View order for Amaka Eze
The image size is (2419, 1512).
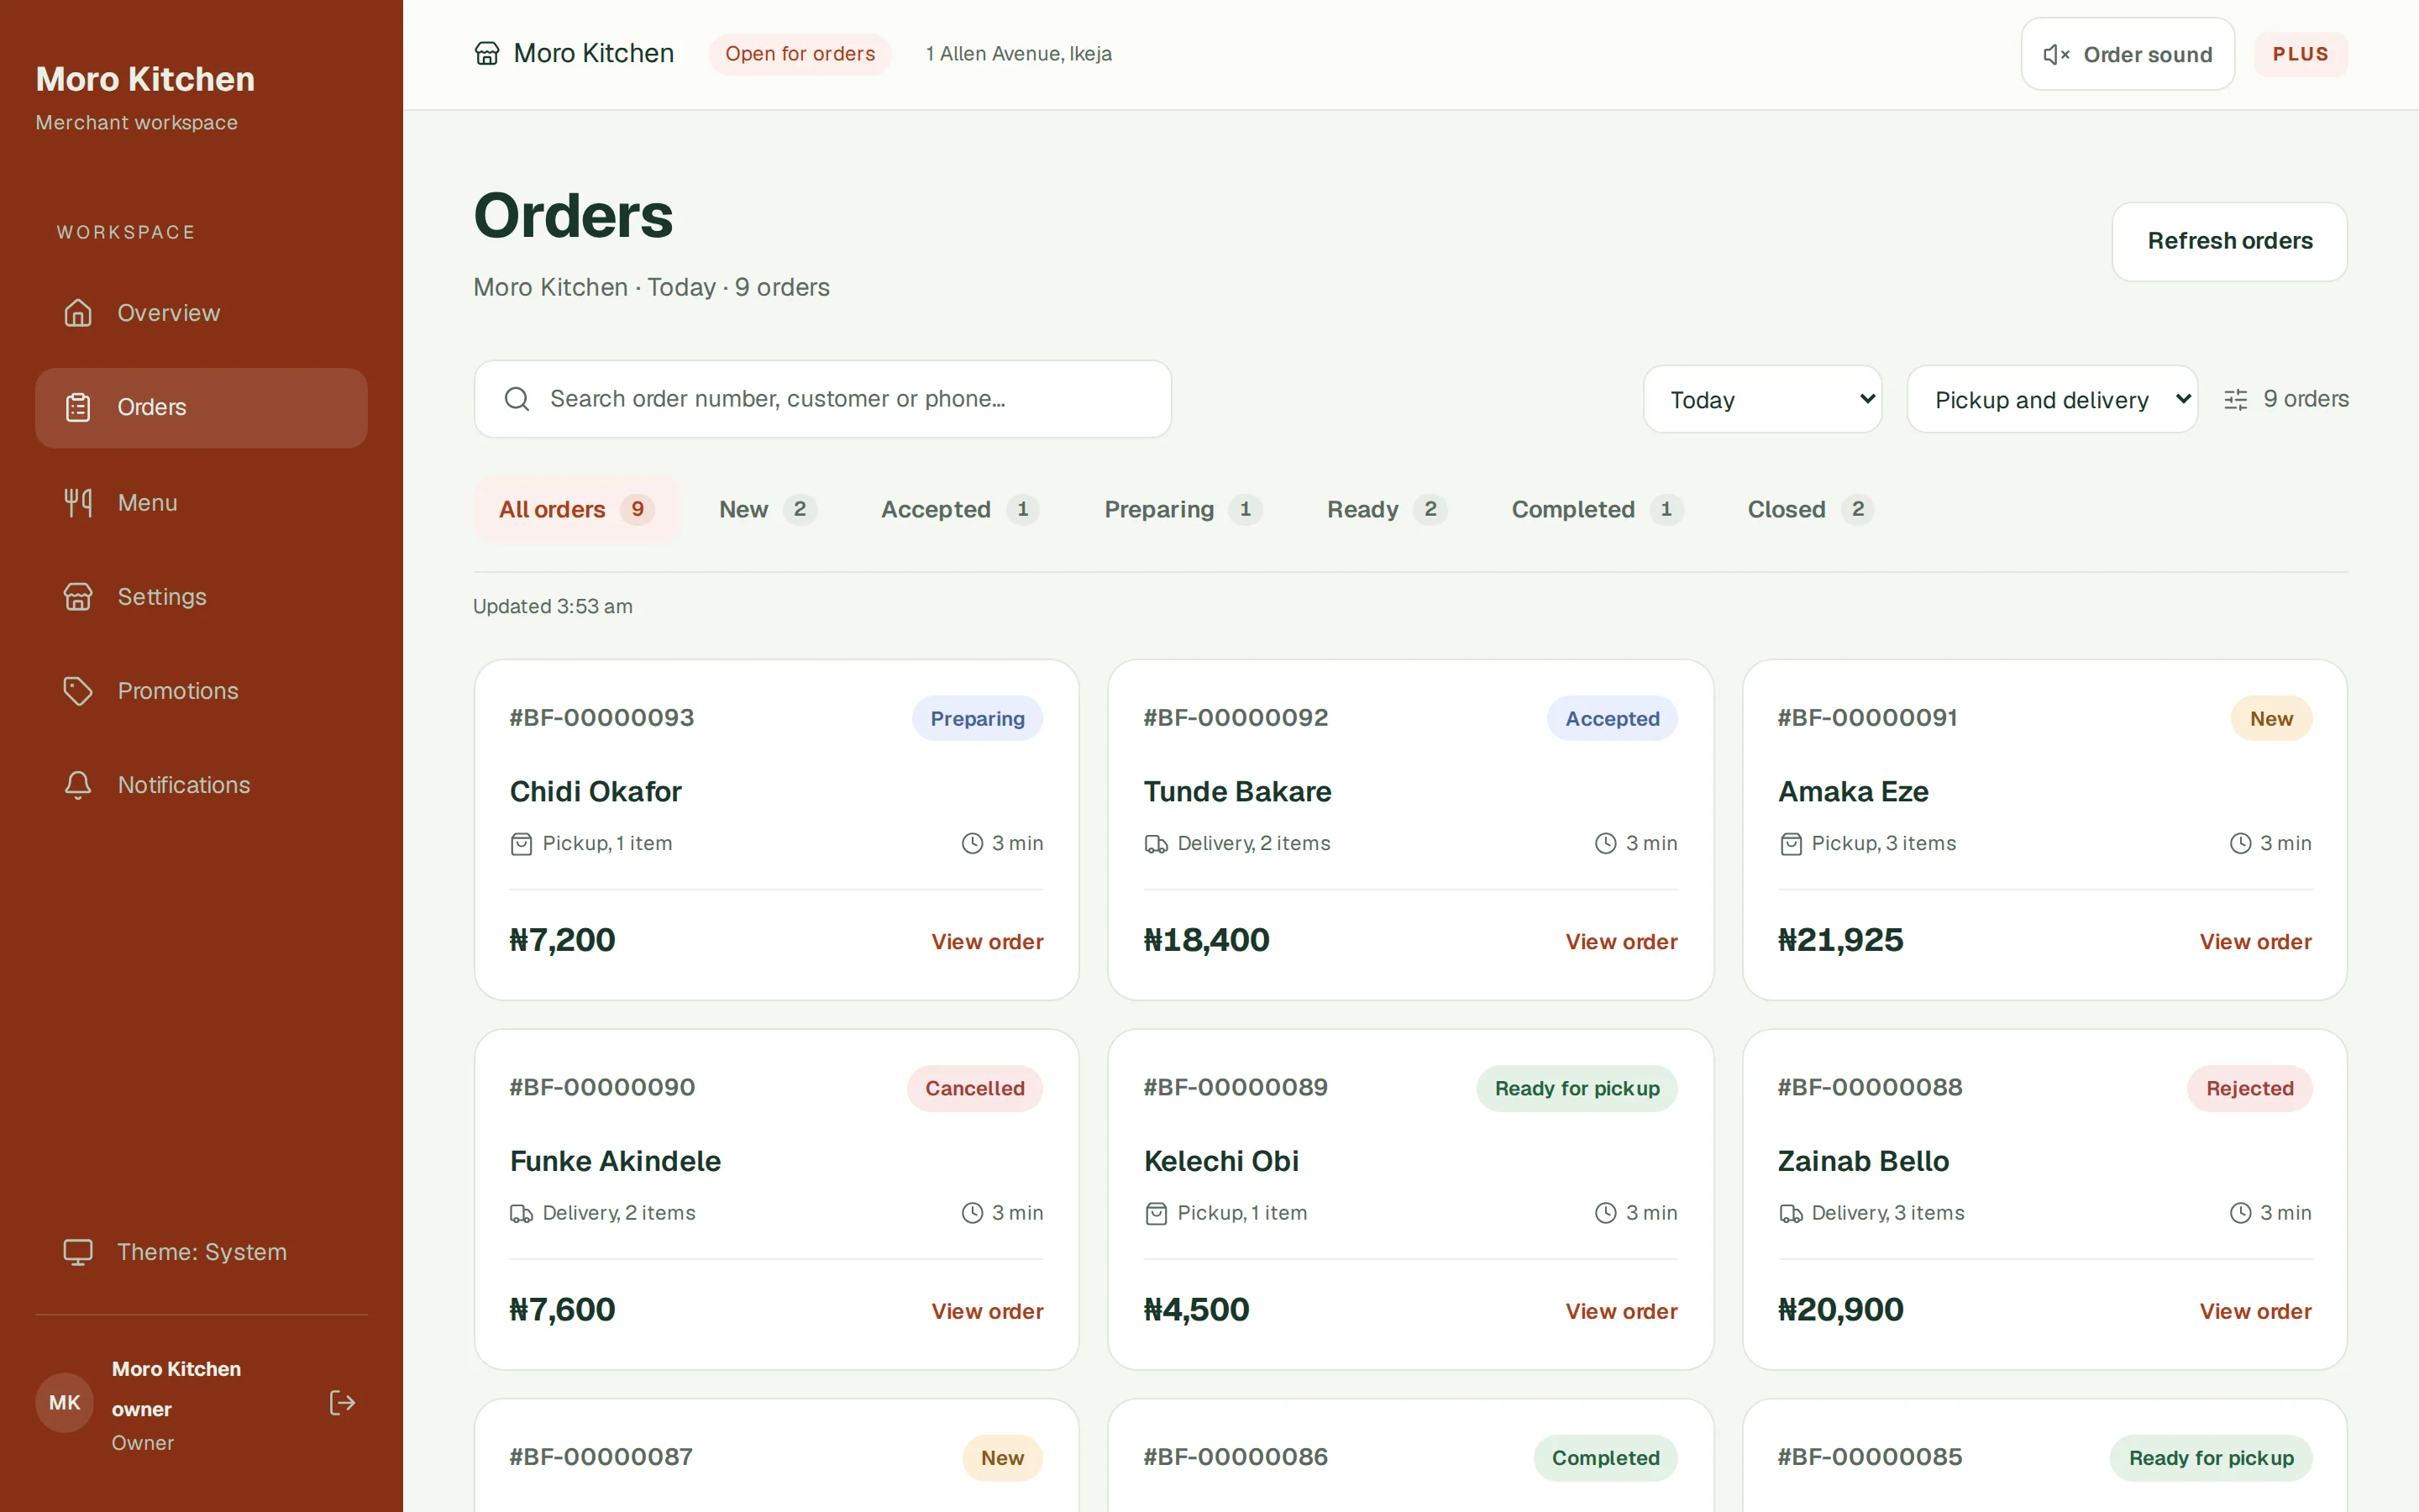(2255, 941)
